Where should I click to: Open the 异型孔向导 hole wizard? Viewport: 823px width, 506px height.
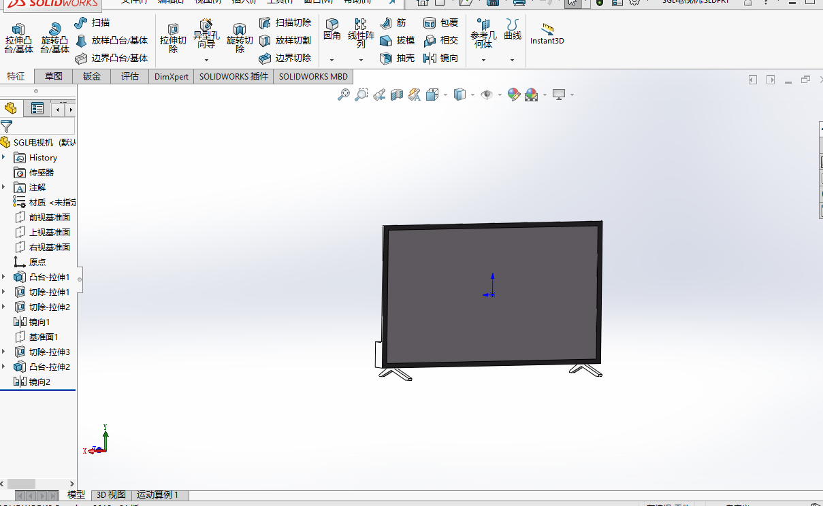[x=206, y=34]
